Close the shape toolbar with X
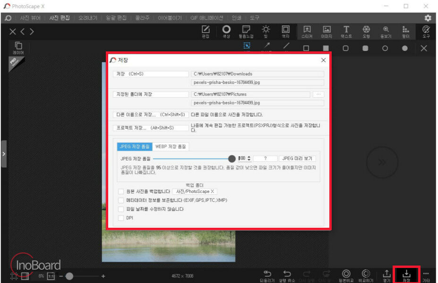 [x=424, y=48]
